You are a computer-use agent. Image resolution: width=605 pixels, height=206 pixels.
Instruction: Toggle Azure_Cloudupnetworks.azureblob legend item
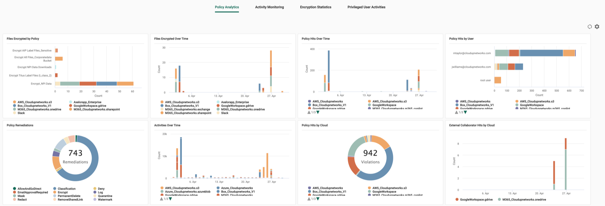[x=185, y=192]
